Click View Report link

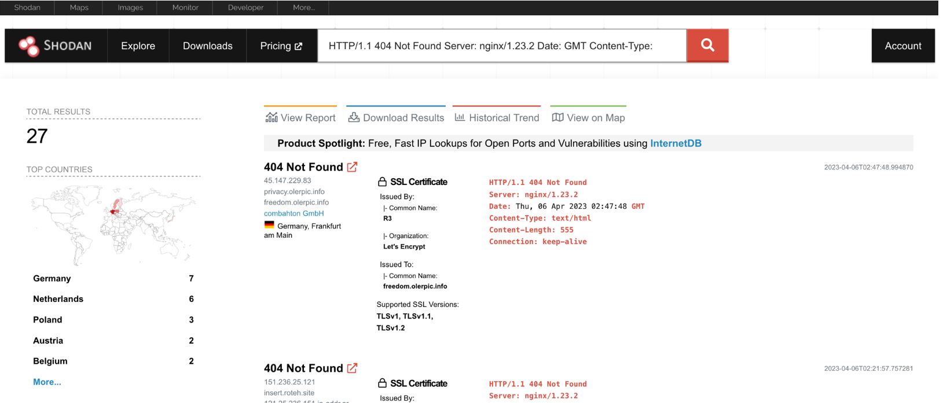300,117
